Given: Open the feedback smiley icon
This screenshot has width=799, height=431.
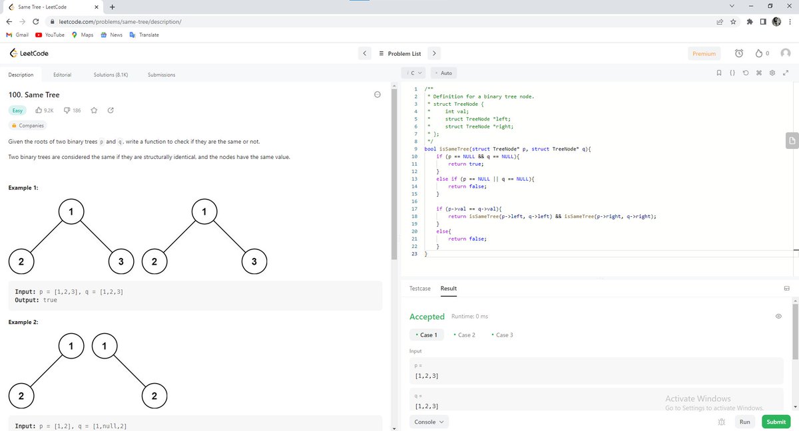Looking at the screenshot, I should pyautogui.click(x=378, y=95).
